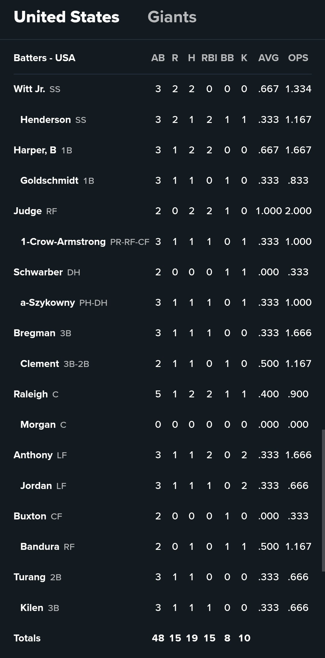Image resolution: width=325 pixels, height=658 pixels.
Task: Open Morgan player link
Action: [38, 425]
